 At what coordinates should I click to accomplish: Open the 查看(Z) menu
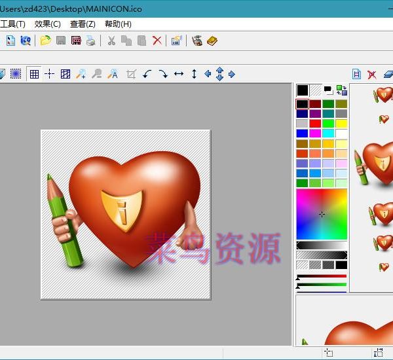tap(83, 24)
